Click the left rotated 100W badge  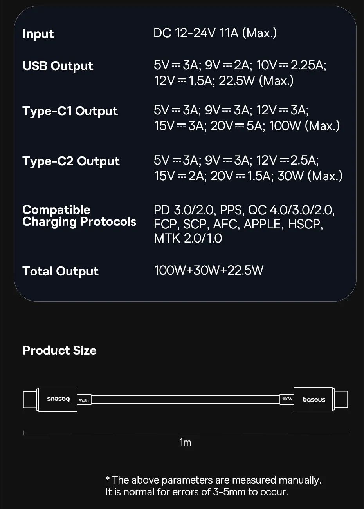[x=84, y=400]
